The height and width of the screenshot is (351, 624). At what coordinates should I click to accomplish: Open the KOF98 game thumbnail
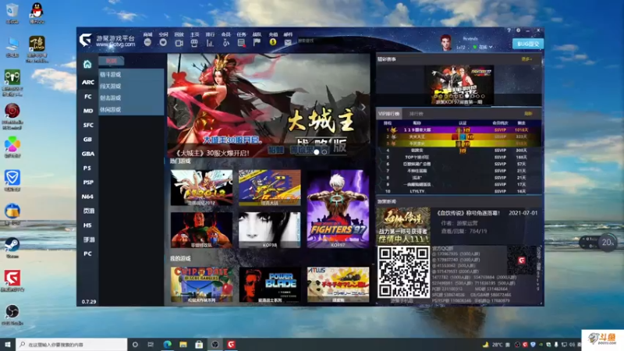click(x=270, y=230)
